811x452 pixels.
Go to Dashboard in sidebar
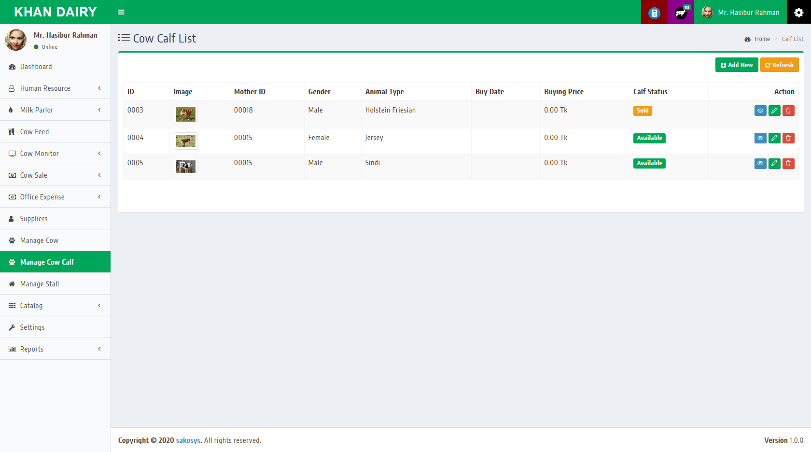[x=36, y=67]
